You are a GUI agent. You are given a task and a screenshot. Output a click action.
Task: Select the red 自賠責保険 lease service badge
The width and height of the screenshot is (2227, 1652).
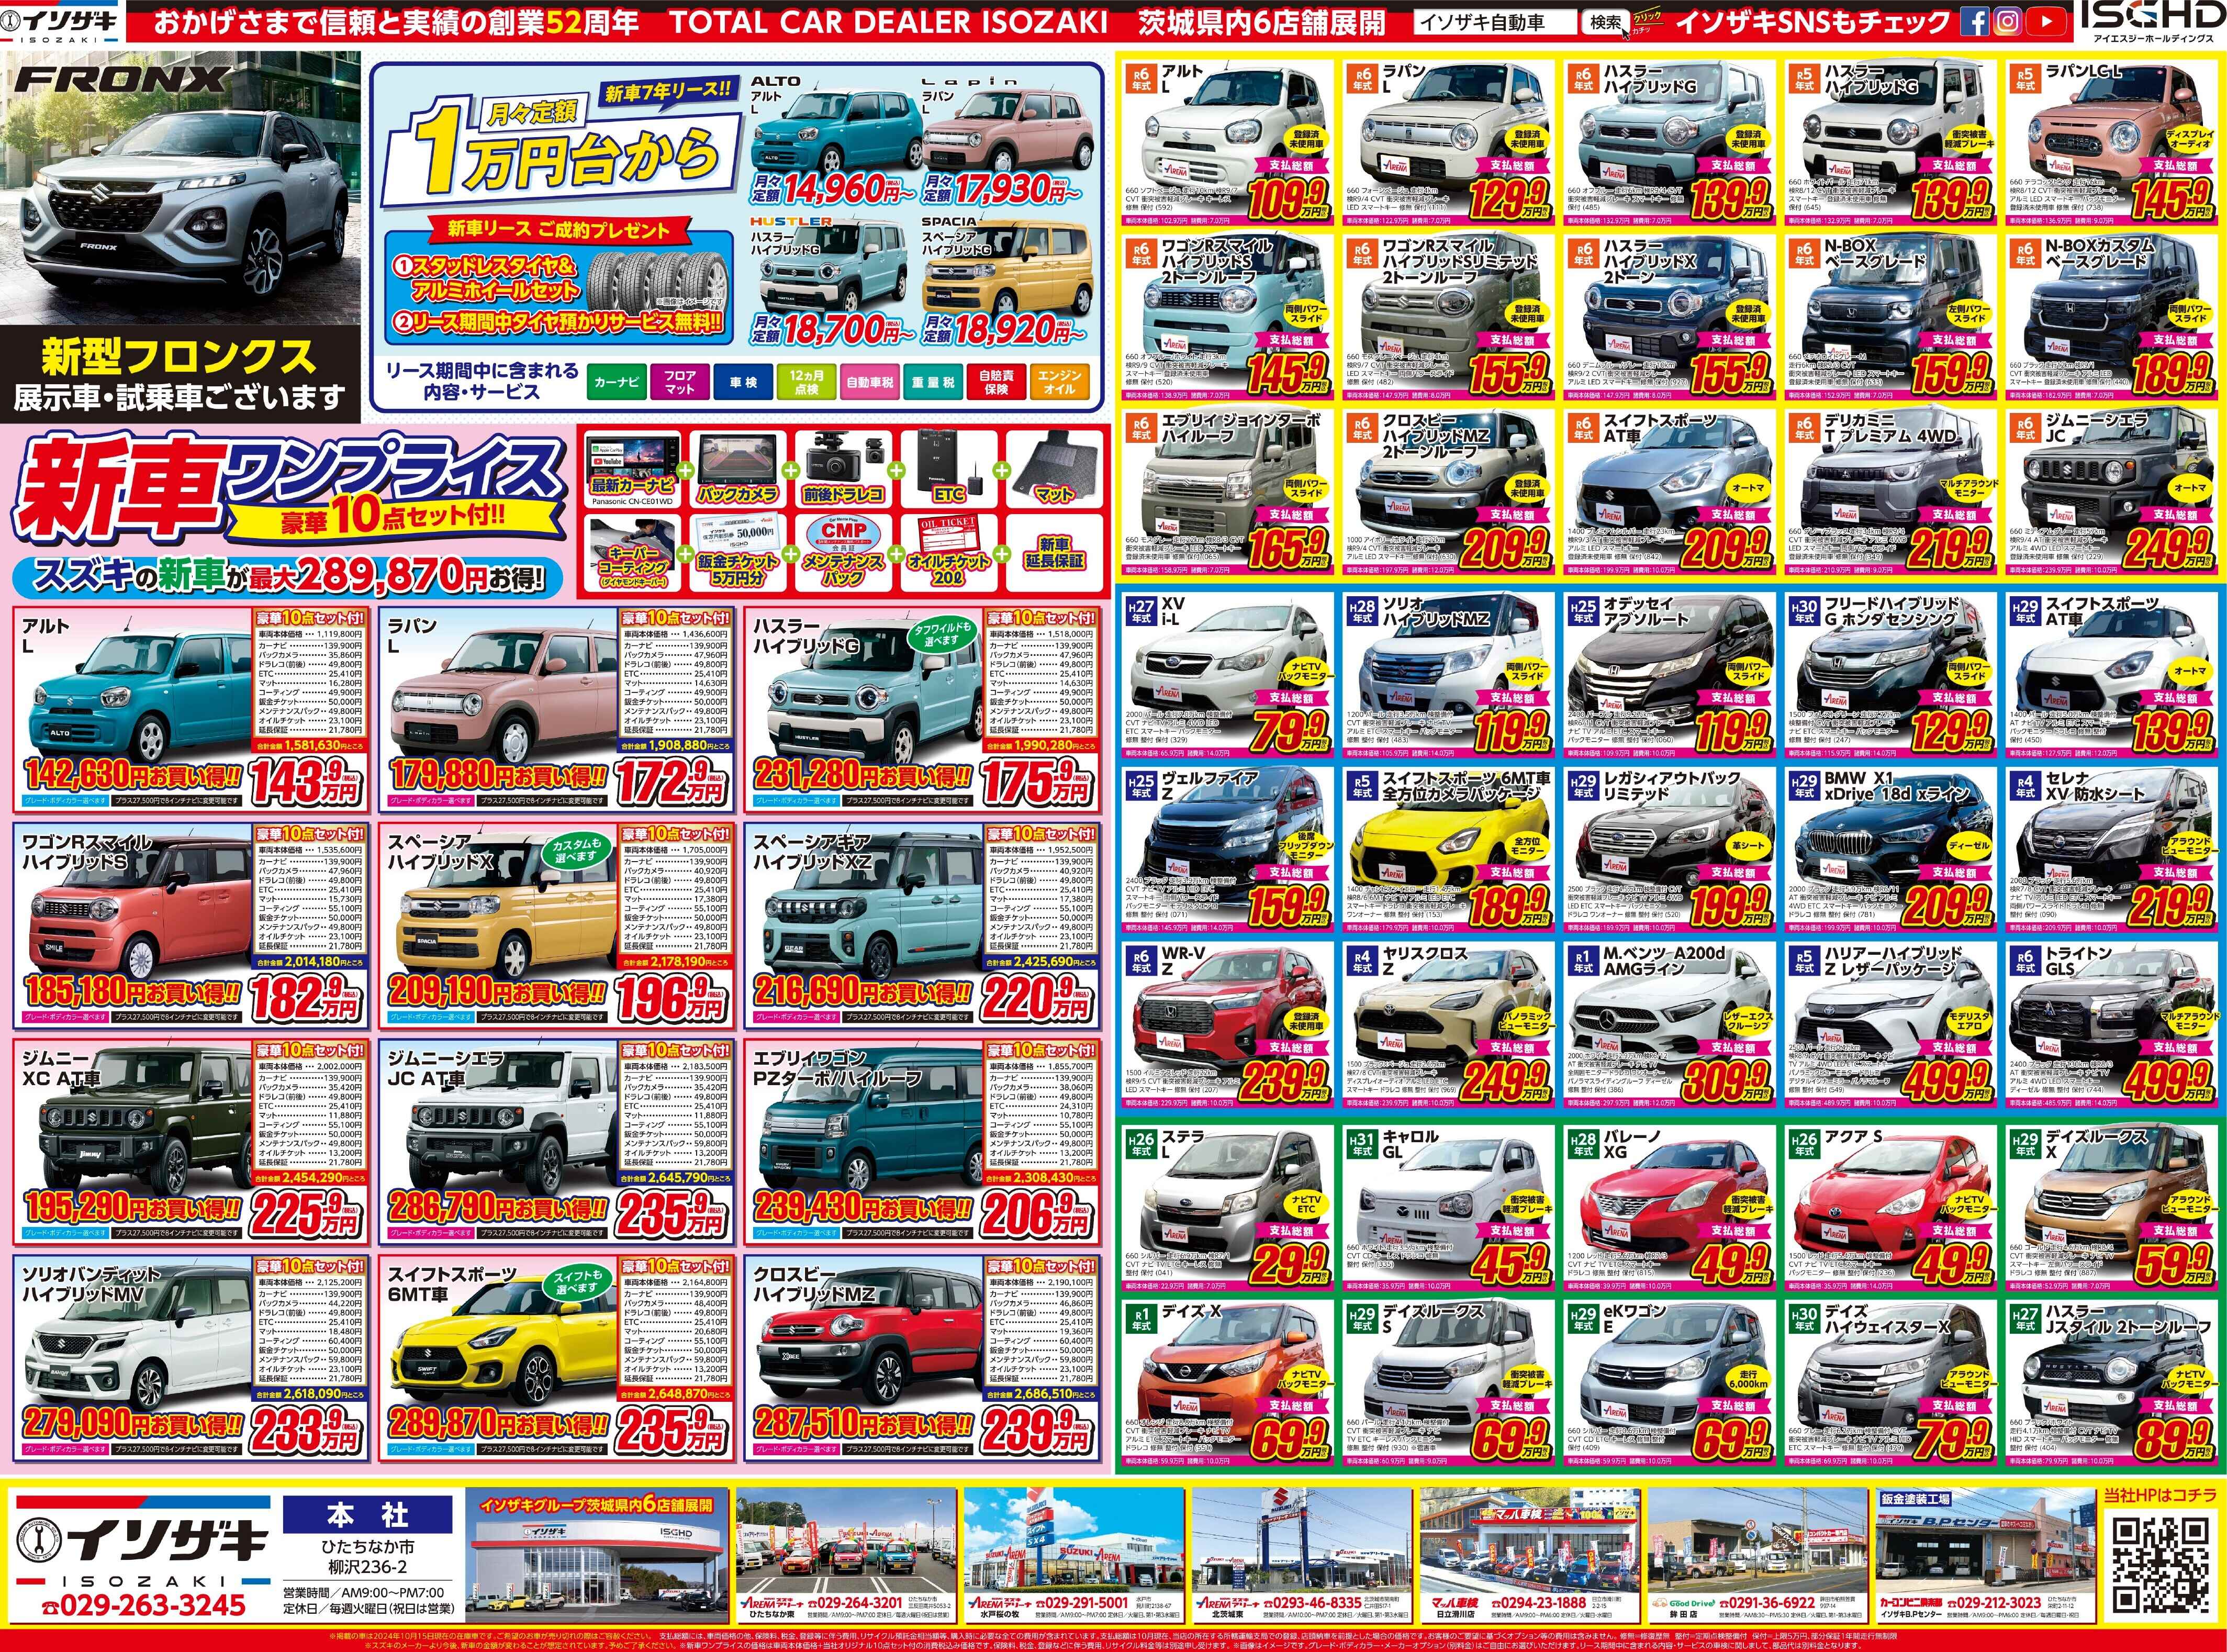coord(996,382)
